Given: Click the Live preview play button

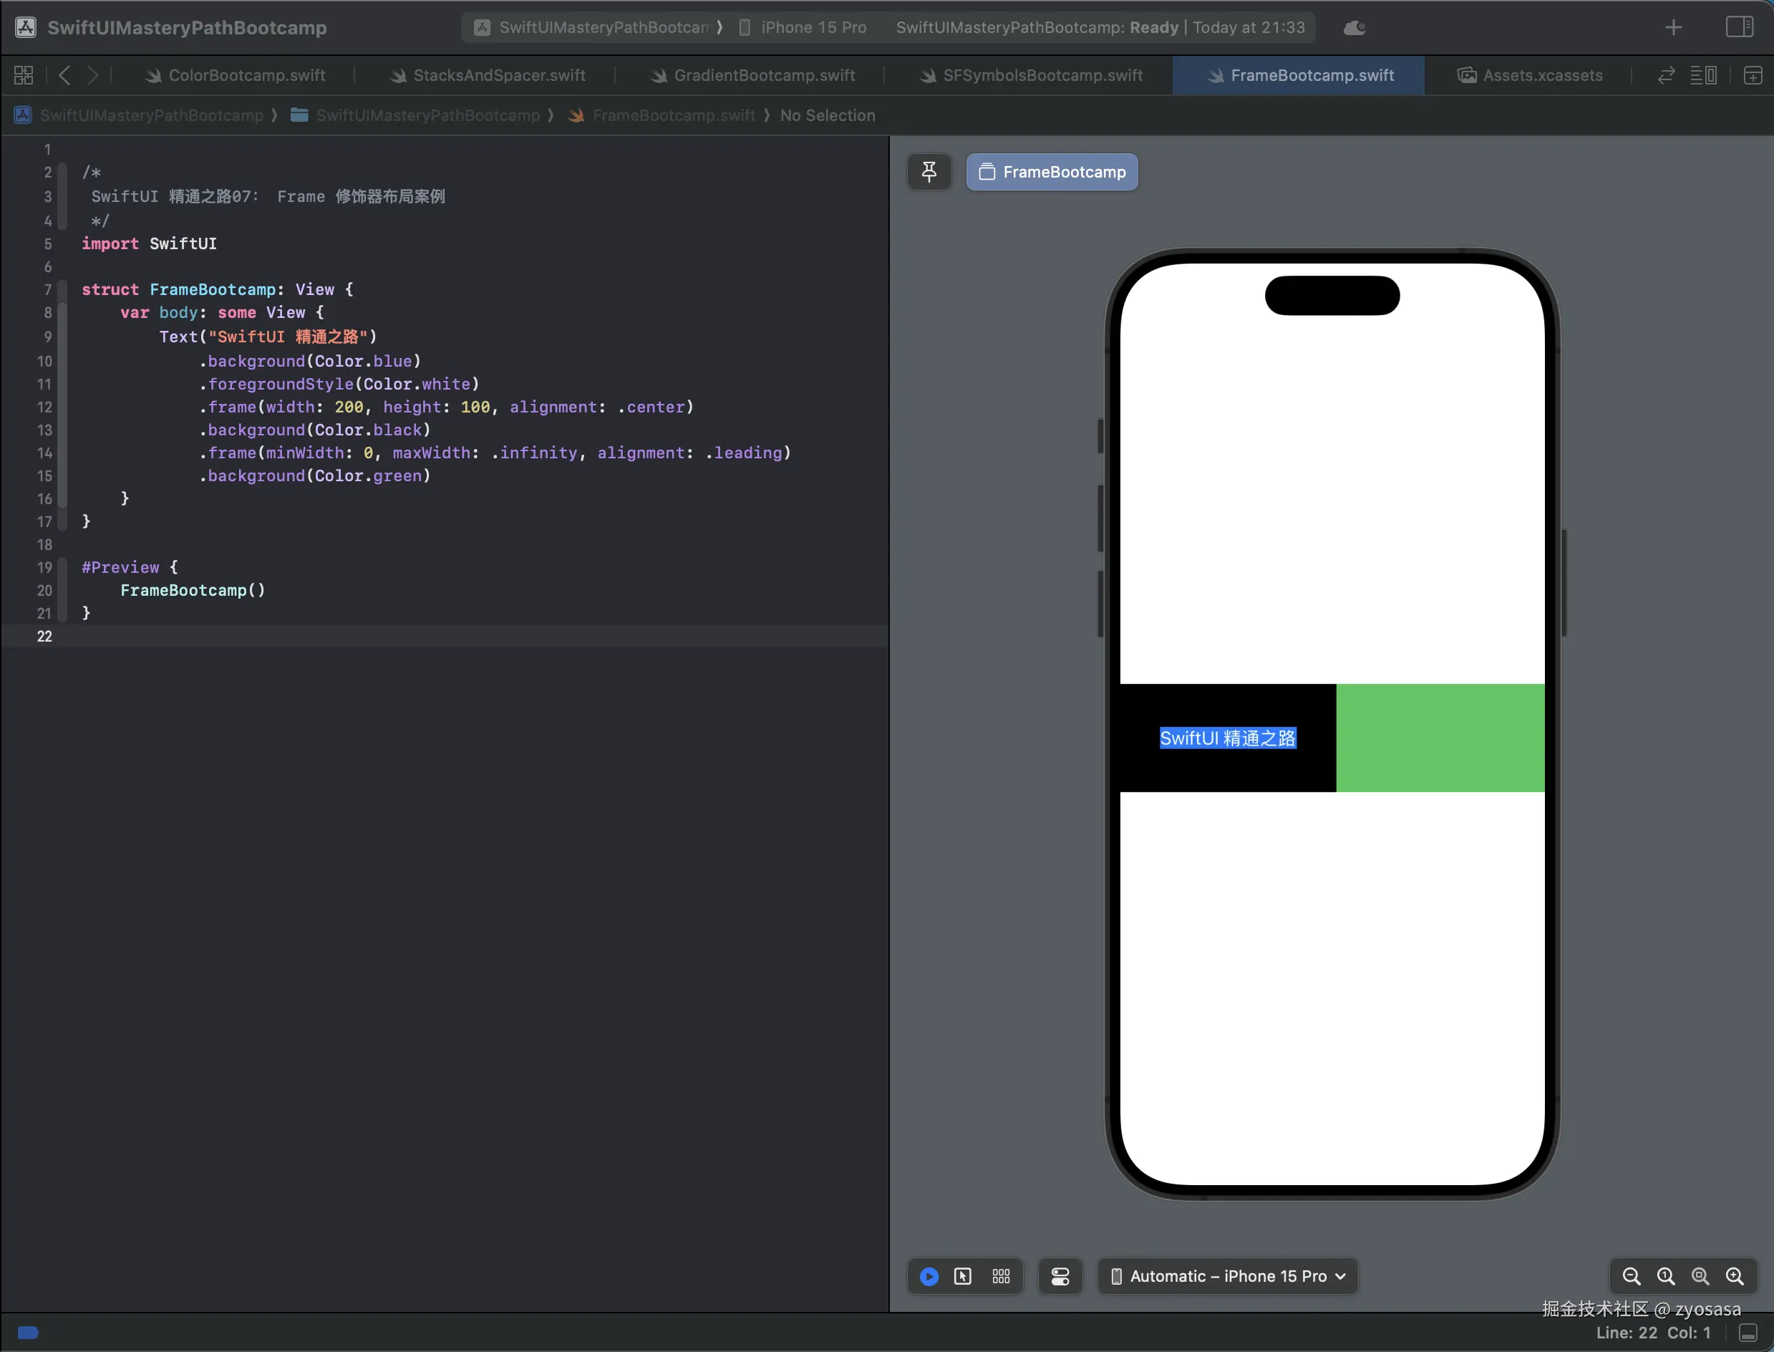Looking at the screenshot, I should click(x=929, y=1275).
